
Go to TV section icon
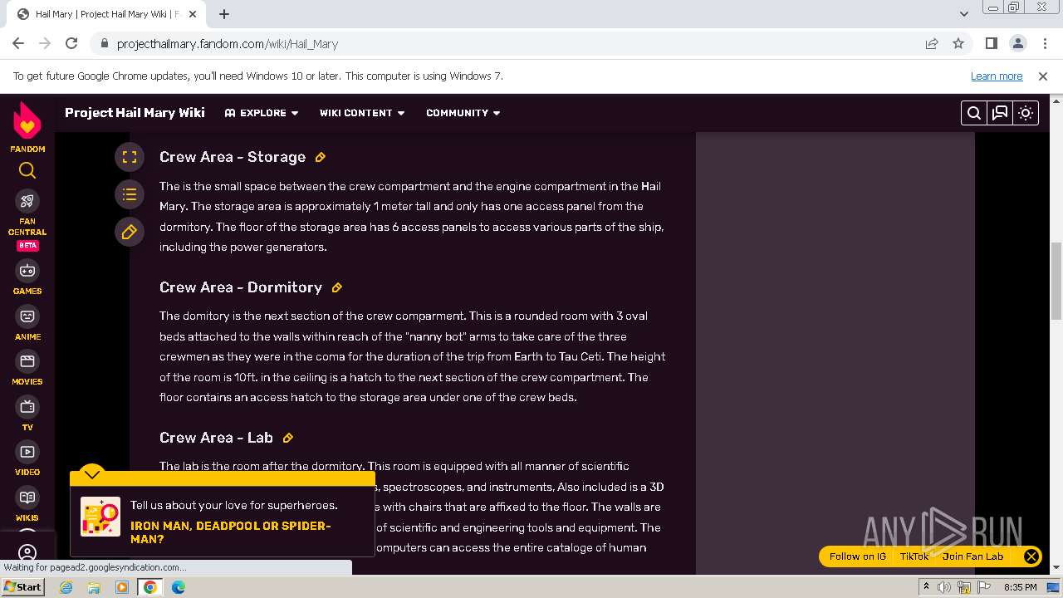point(27,407)
